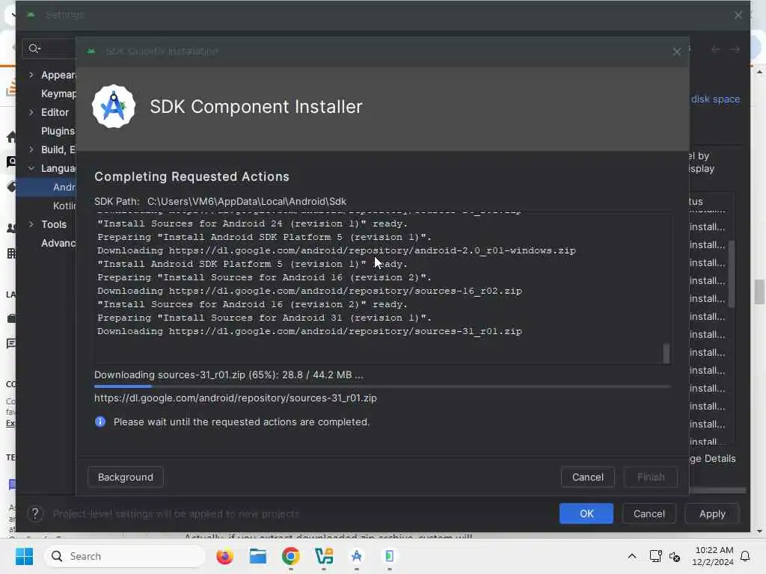Click Apply in the Settings dialog

[x=712, y=513]
